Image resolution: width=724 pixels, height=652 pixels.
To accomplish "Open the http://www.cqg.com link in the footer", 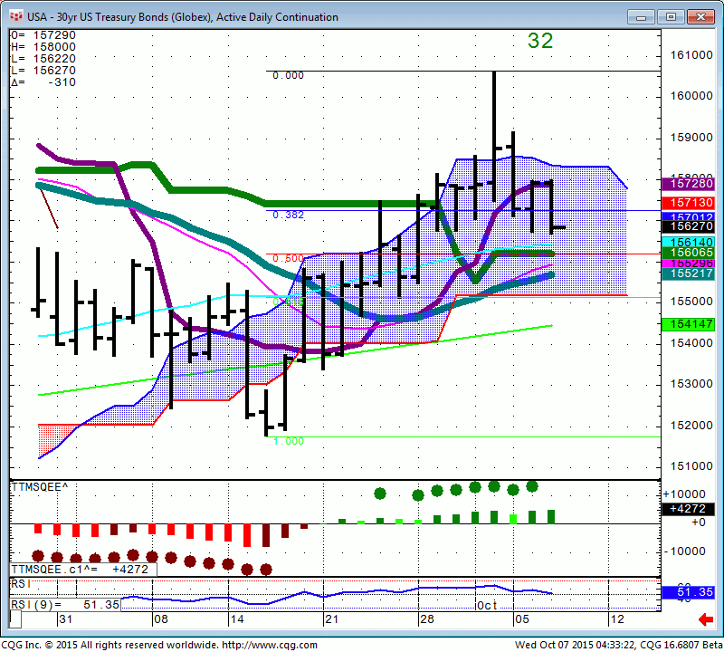I will [x=270, y=645].
